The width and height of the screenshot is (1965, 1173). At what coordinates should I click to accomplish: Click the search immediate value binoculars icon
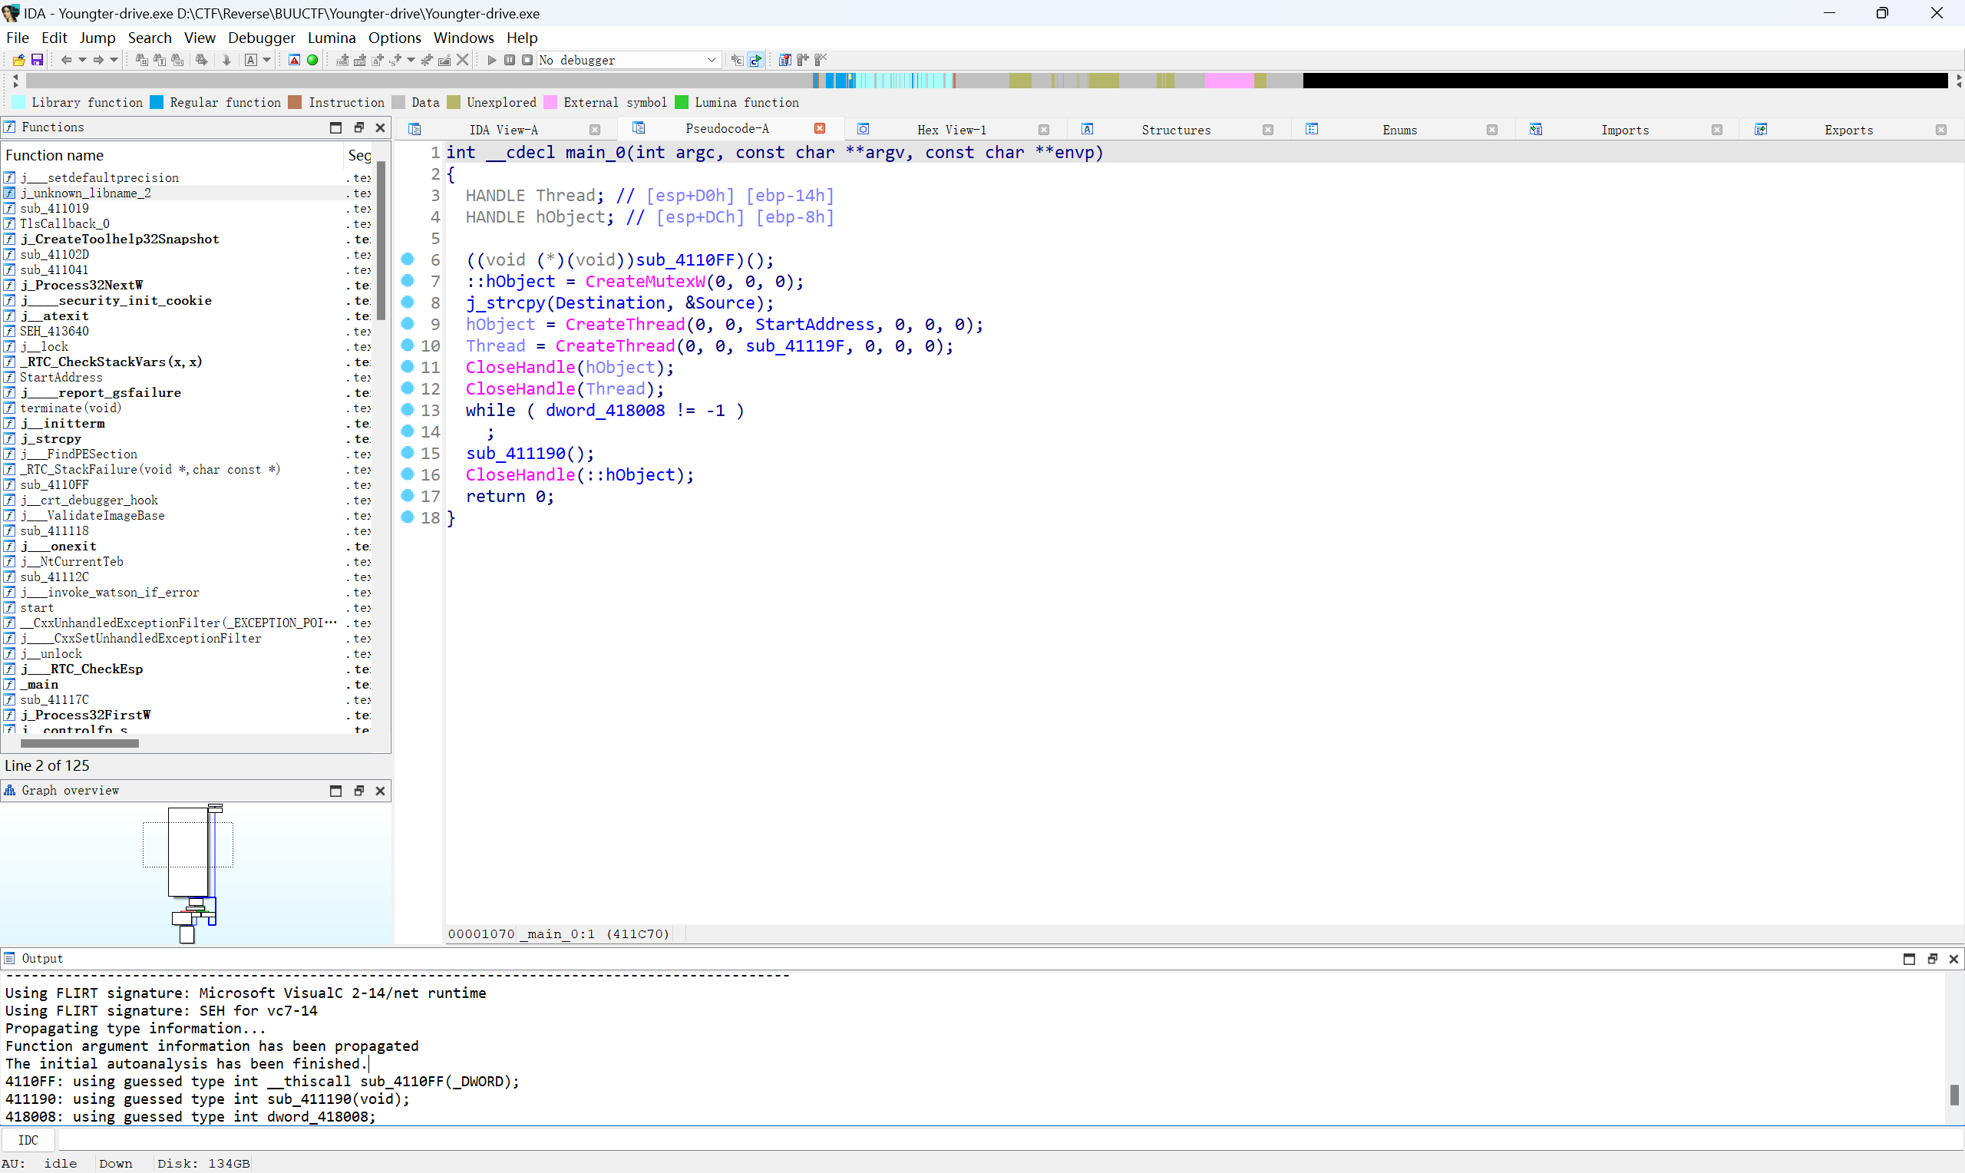142,60
